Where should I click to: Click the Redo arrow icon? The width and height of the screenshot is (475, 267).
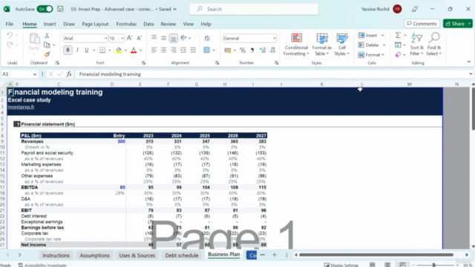click(x=10, y=44)
